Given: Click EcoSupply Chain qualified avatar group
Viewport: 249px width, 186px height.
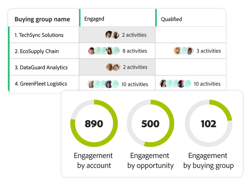Looking at the screenshot, I should pos(184,51).
